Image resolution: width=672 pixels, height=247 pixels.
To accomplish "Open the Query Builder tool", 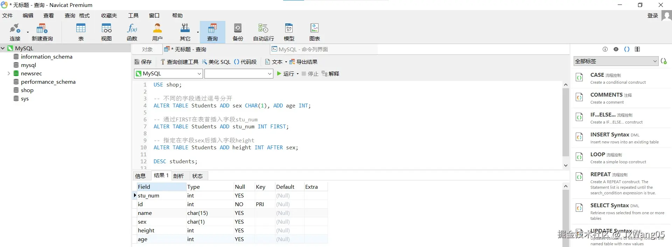I will click(179, 62).
